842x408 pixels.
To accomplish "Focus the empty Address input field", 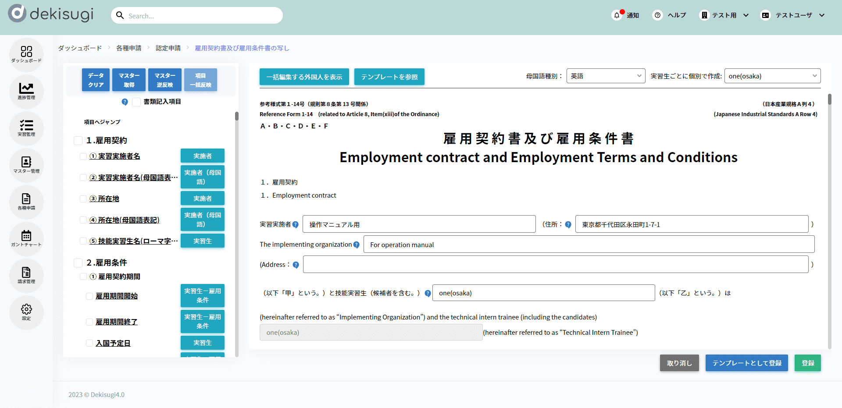I will [555, 265].
